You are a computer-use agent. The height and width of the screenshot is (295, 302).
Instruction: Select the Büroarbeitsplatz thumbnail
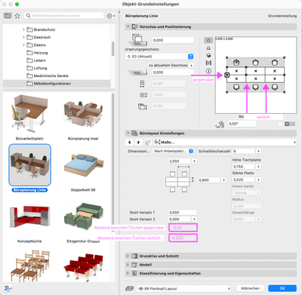pos(29,115)
